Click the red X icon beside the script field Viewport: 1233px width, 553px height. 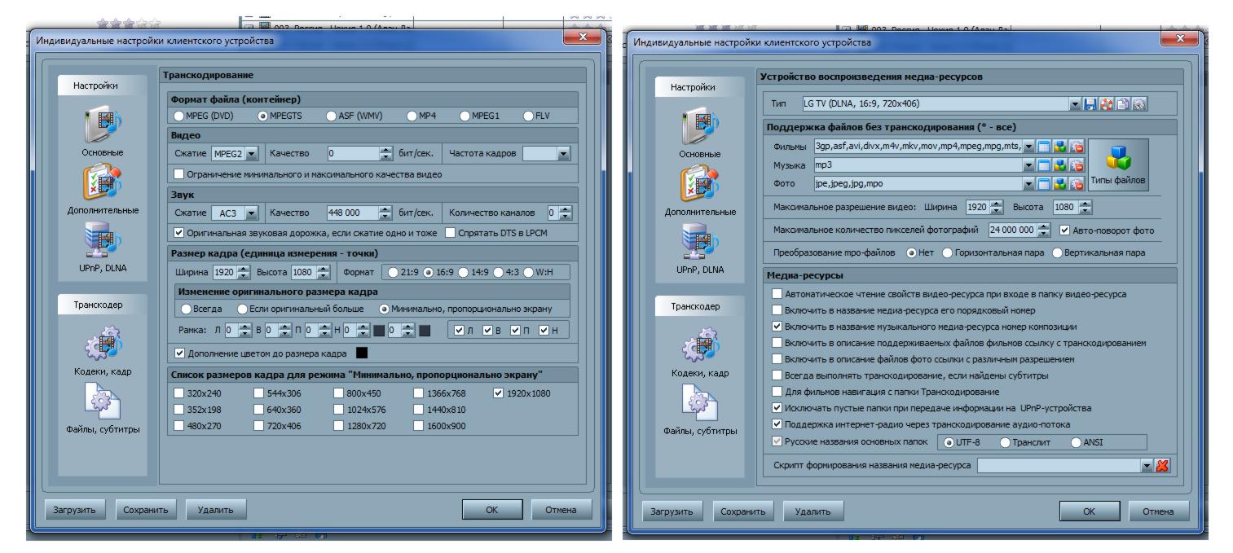point(1161,465)
